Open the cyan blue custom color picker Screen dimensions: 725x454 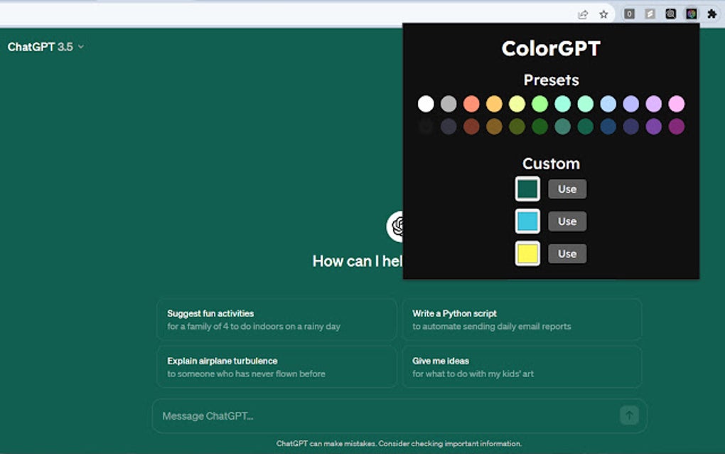point(527,221)
